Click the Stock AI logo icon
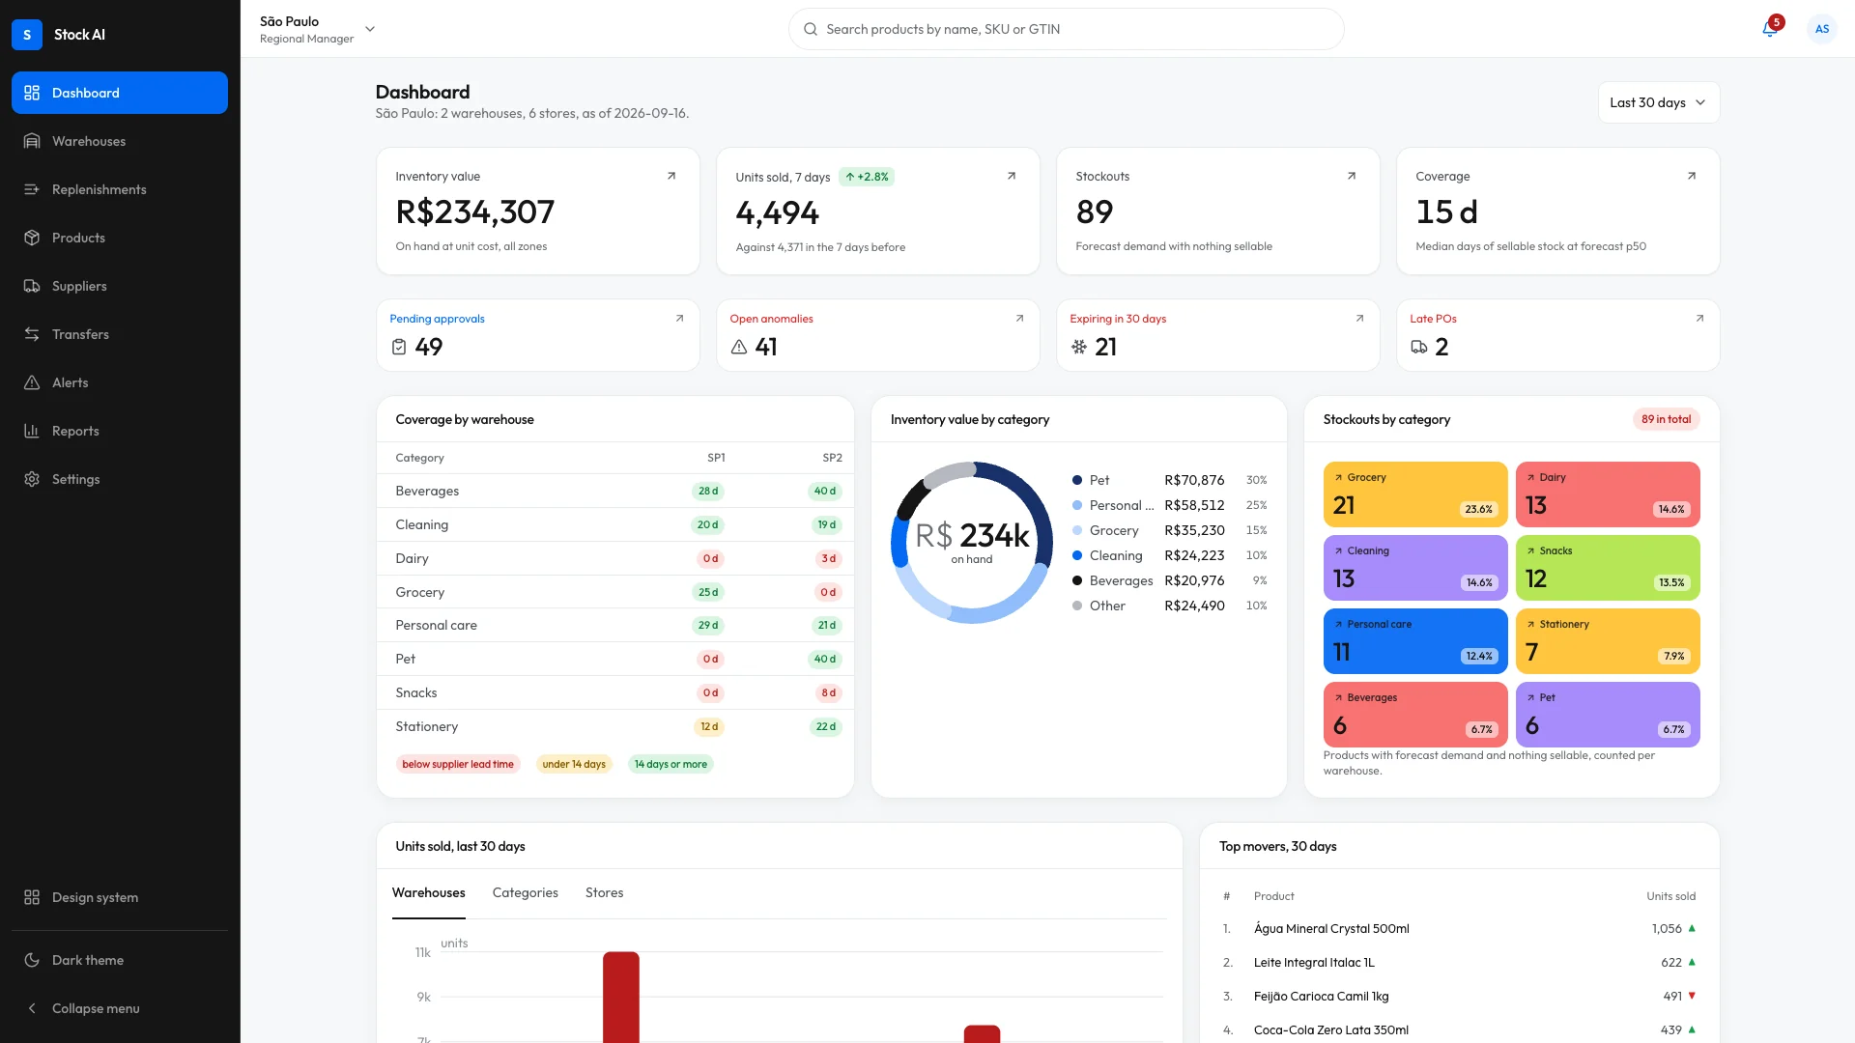Screen dimensions: 1855x1043 pos(27,35)
